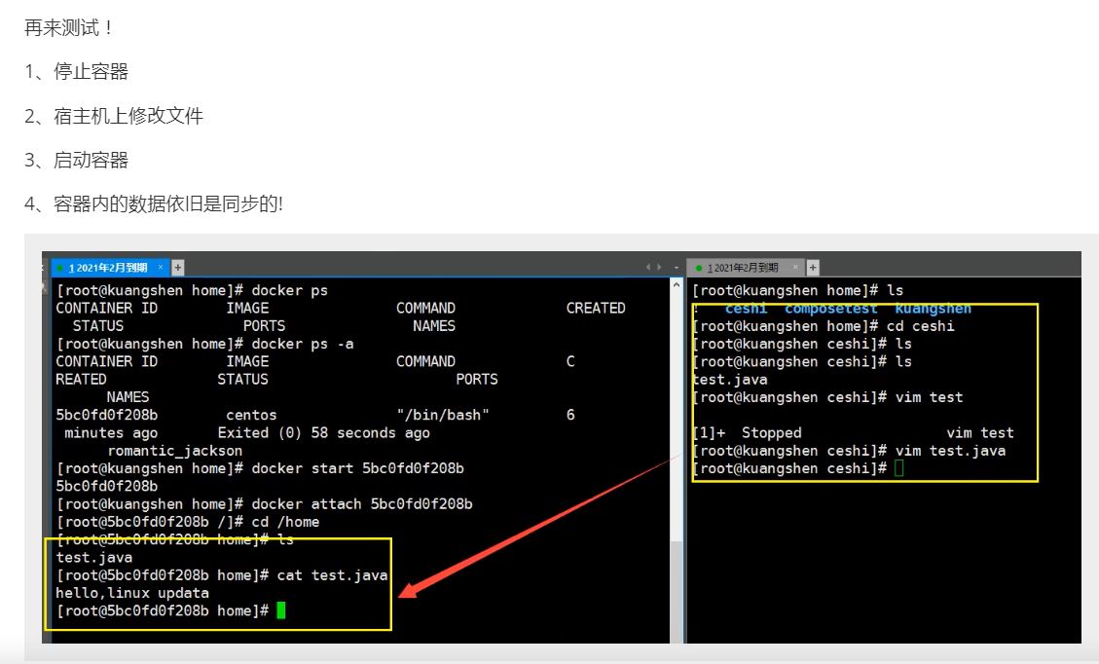The image size is (1099, 664).
Task: Add a new tab in left terminal
Action: (178, 267)
